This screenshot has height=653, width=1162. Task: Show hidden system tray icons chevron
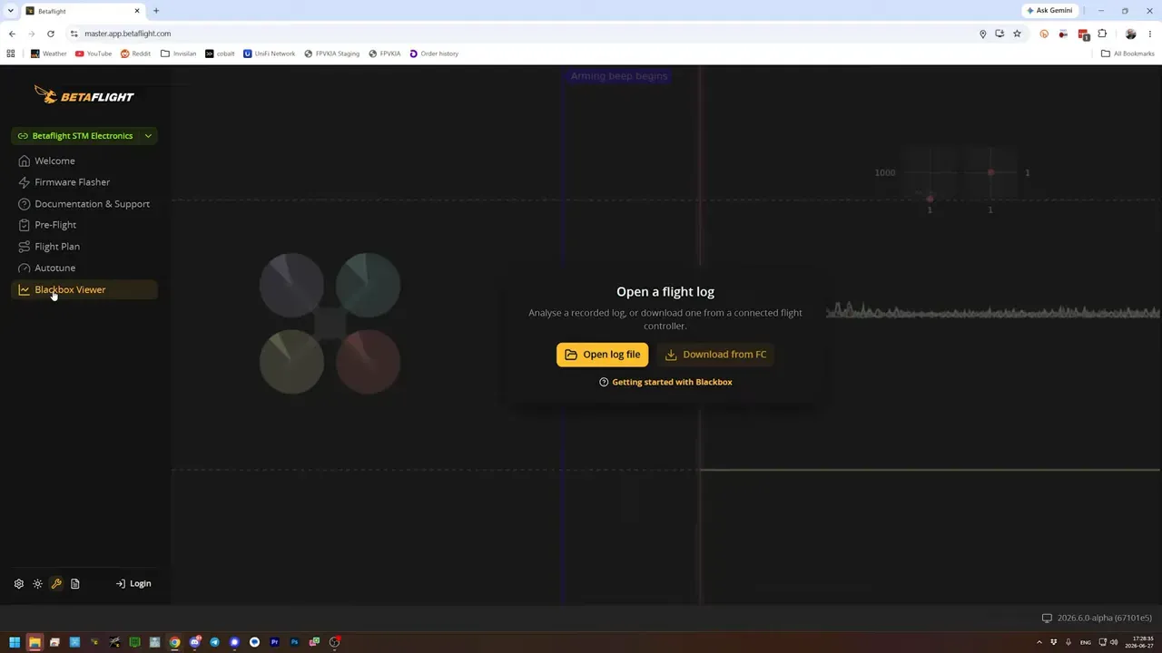click(x=1039, y=642)
